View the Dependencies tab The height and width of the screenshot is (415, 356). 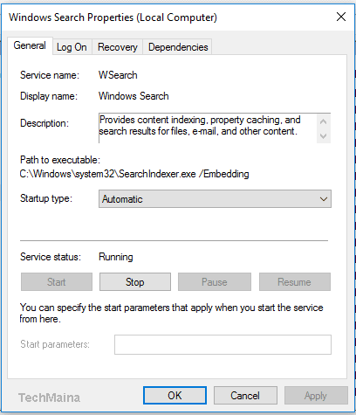tap(178, 47)
